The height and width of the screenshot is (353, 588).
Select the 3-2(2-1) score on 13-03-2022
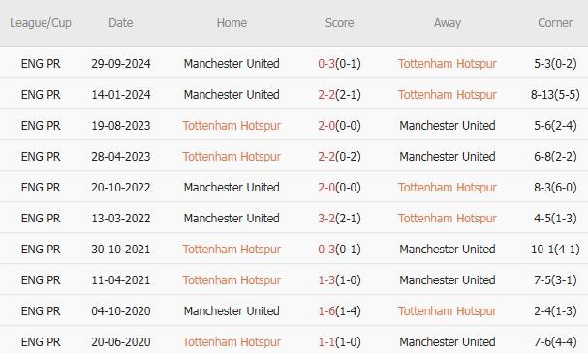tap(339, 219)
